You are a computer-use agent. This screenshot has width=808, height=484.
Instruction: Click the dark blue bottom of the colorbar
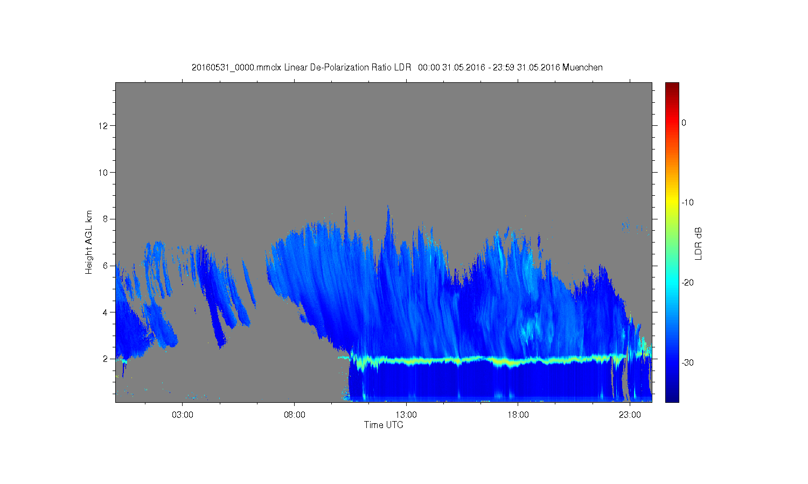[x=672, y=398]
